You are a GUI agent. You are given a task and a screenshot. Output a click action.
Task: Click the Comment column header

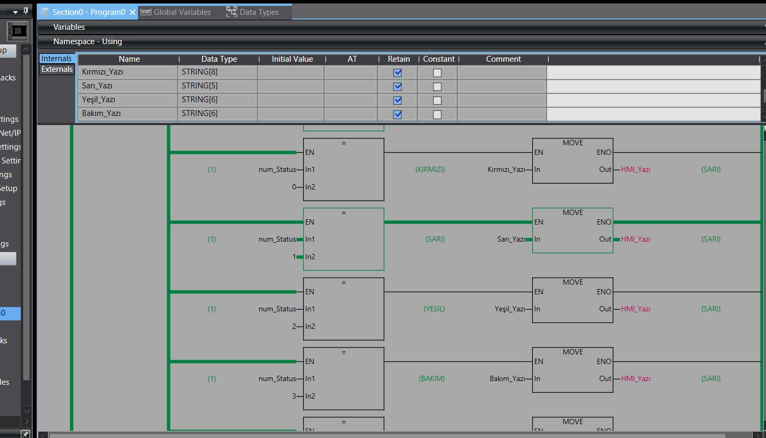click(x=503, y=59)
